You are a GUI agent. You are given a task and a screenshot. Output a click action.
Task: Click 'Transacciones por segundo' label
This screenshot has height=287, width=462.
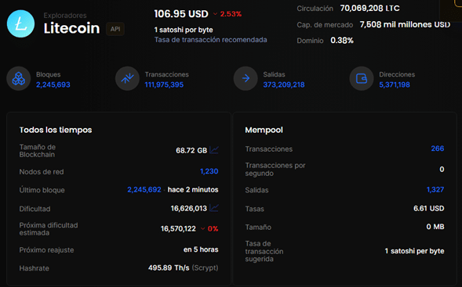tap(275, 170)
